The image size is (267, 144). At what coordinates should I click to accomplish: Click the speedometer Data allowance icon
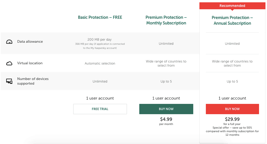(9, 42)
